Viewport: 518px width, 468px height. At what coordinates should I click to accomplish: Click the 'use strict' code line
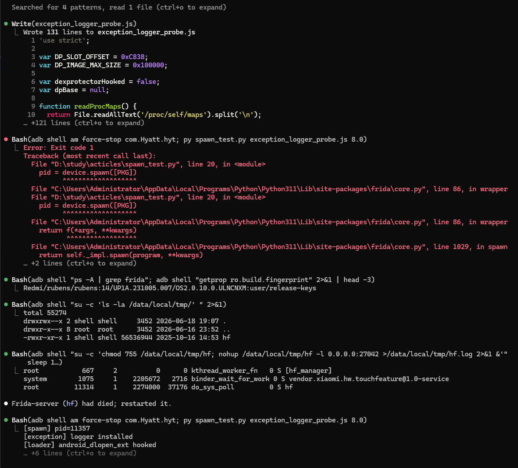point(64,40)
